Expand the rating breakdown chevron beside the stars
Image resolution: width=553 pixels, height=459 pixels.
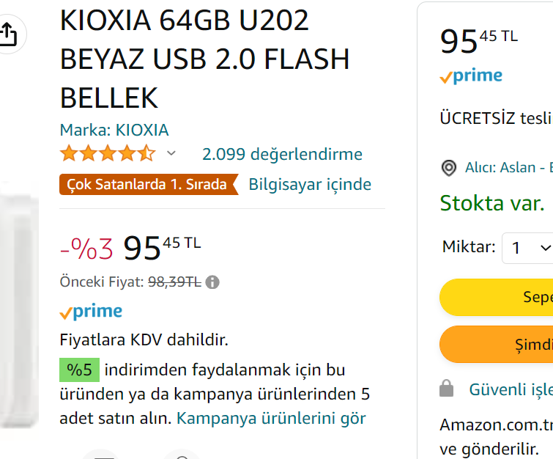click(x=171, y=153)
